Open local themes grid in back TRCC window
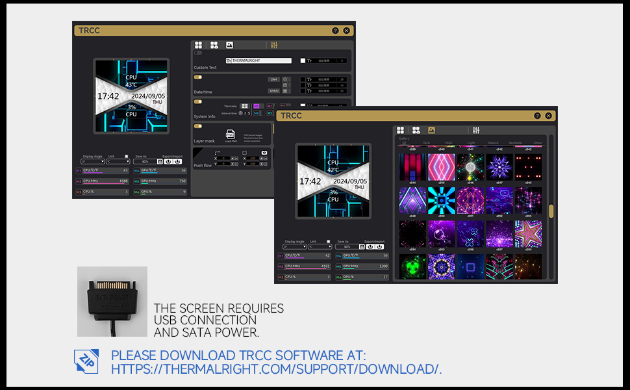Image resolution: width=630 pixels, height=390 pixels. 199,45
